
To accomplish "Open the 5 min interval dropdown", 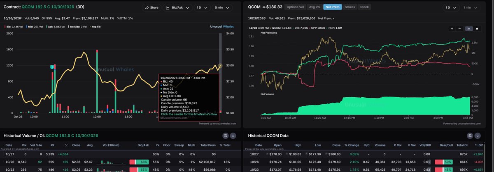I will tap(223, 7).
